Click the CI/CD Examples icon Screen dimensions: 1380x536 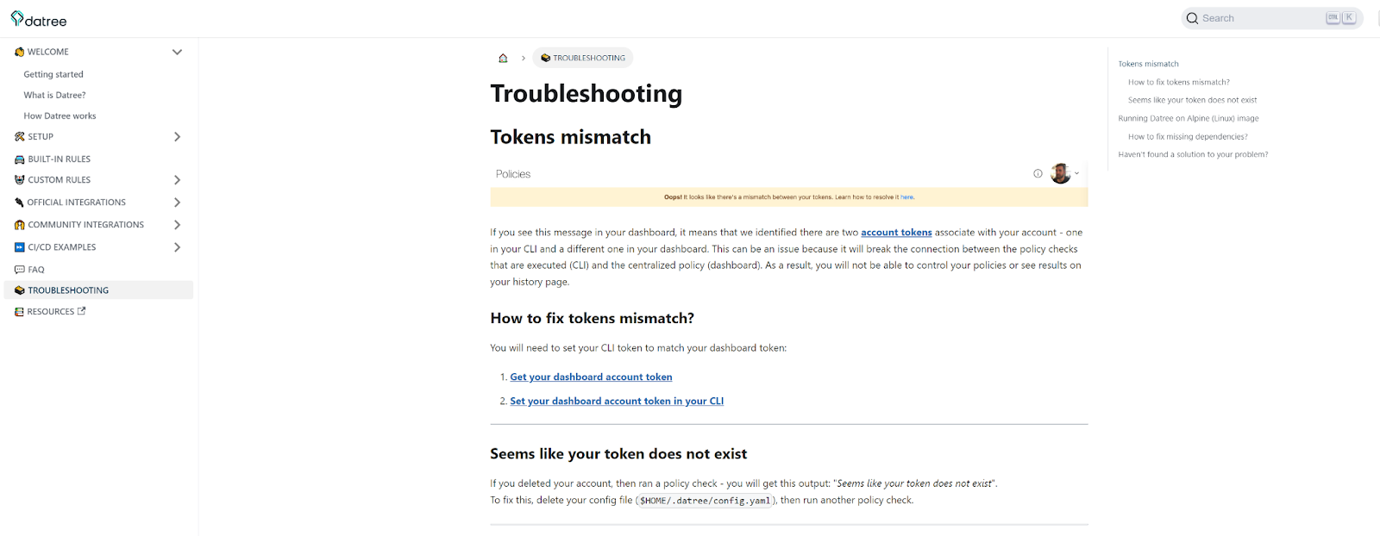[x=19, y=247]
